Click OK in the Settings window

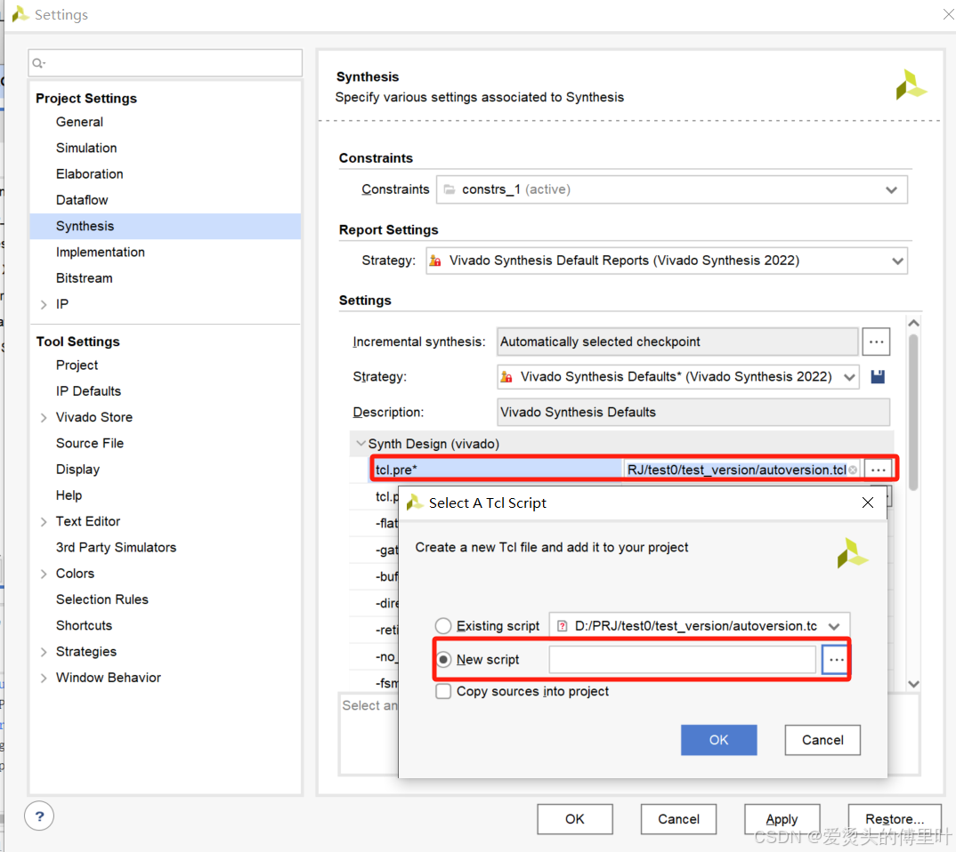click(574, 819)
